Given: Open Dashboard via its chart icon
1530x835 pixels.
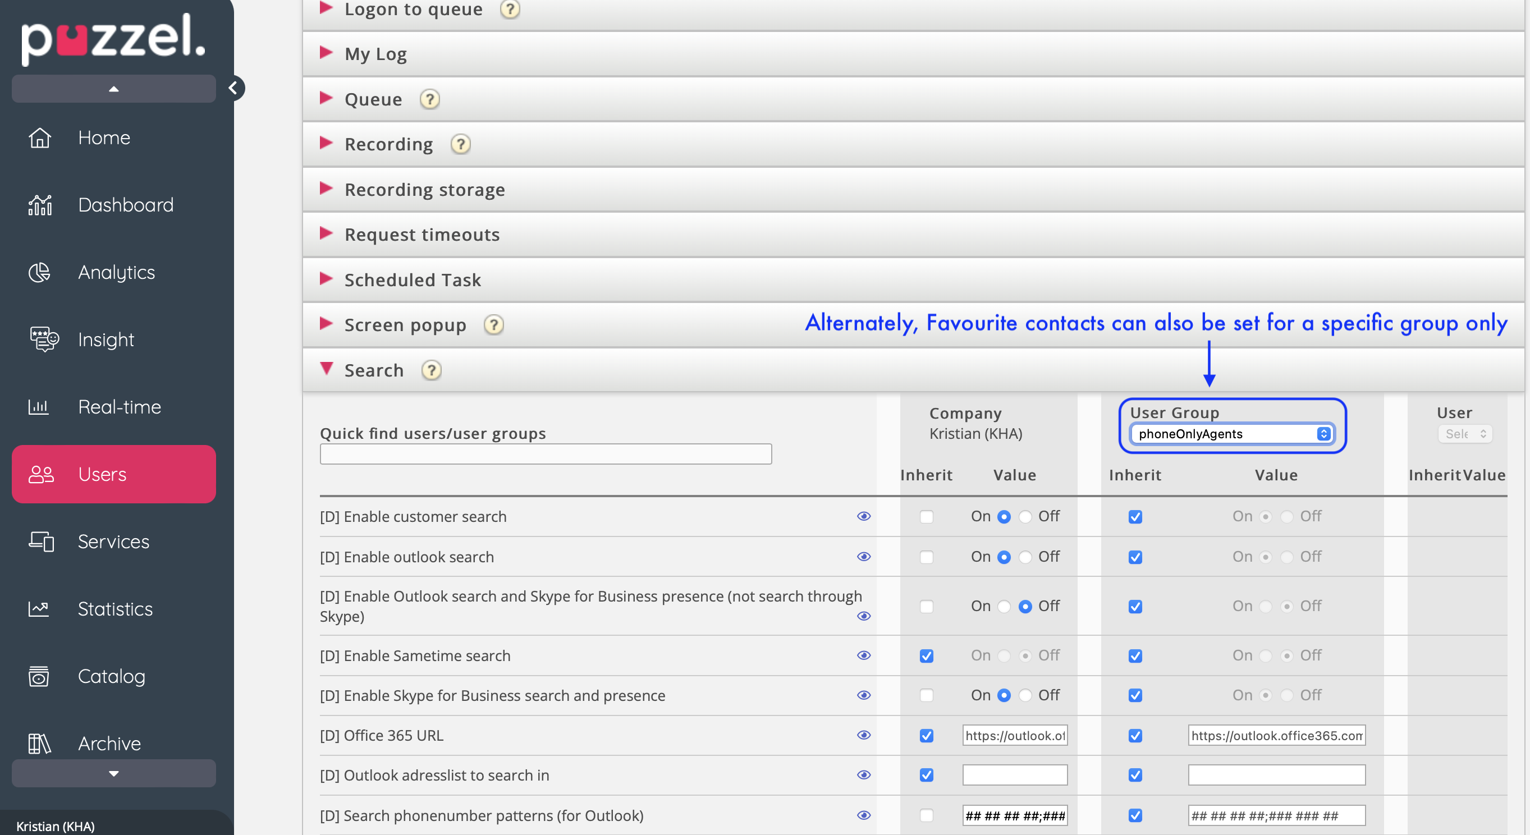Looking at the screenshot, I should [x=40, y=205].
